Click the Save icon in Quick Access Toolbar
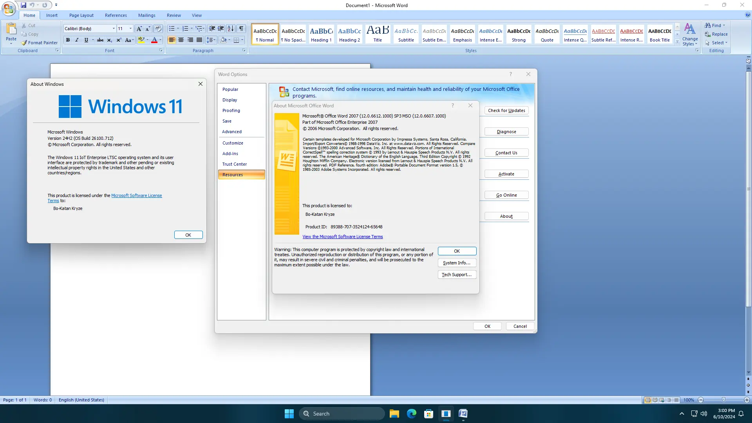752x423 pixels. pyautogui.click(x=23, y=5)
